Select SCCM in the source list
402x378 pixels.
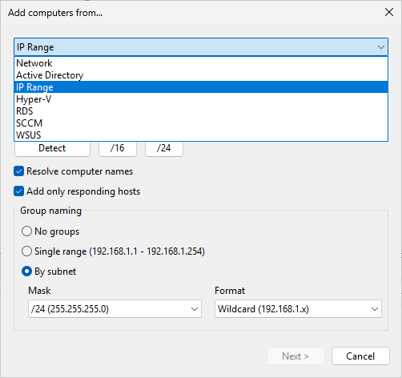click(201, 123)
